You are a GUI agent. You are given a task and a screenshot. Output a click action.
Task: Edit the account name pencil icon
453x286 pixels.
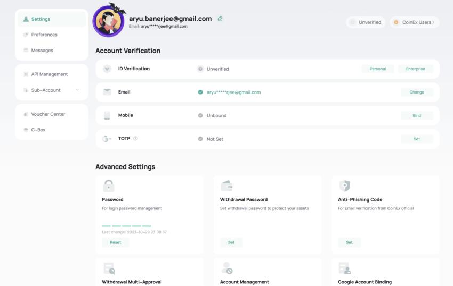coord(220,19)
